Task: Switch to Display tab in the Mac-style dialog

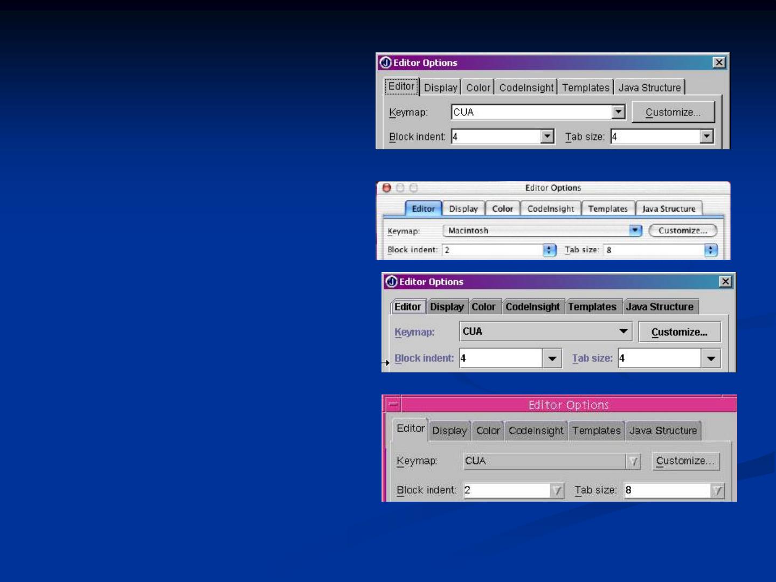Action: coord(463,209)
